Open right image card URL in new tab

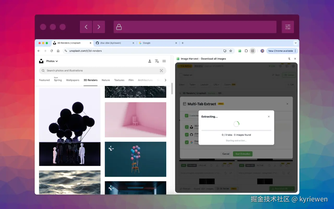(x=289, y=173)
